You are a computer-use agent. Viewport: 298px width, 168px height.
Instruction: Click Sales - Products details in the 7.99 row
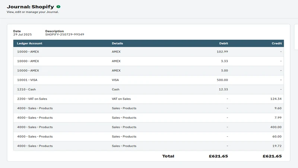(x=124, y=118)
